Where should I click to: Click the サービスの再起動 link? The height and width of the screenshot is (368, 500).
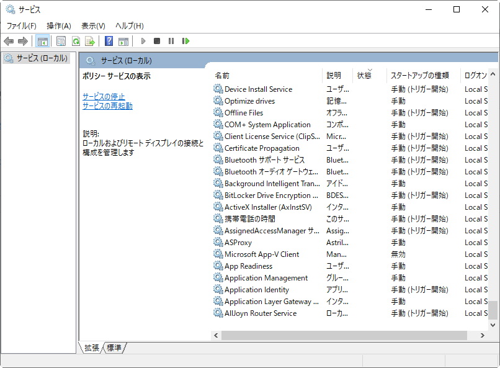pos(107,106)
